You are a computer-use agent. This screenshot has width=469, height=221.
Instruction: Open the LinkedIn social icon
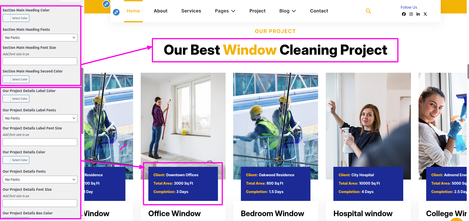pyautogui.click(x=418, y=14)
